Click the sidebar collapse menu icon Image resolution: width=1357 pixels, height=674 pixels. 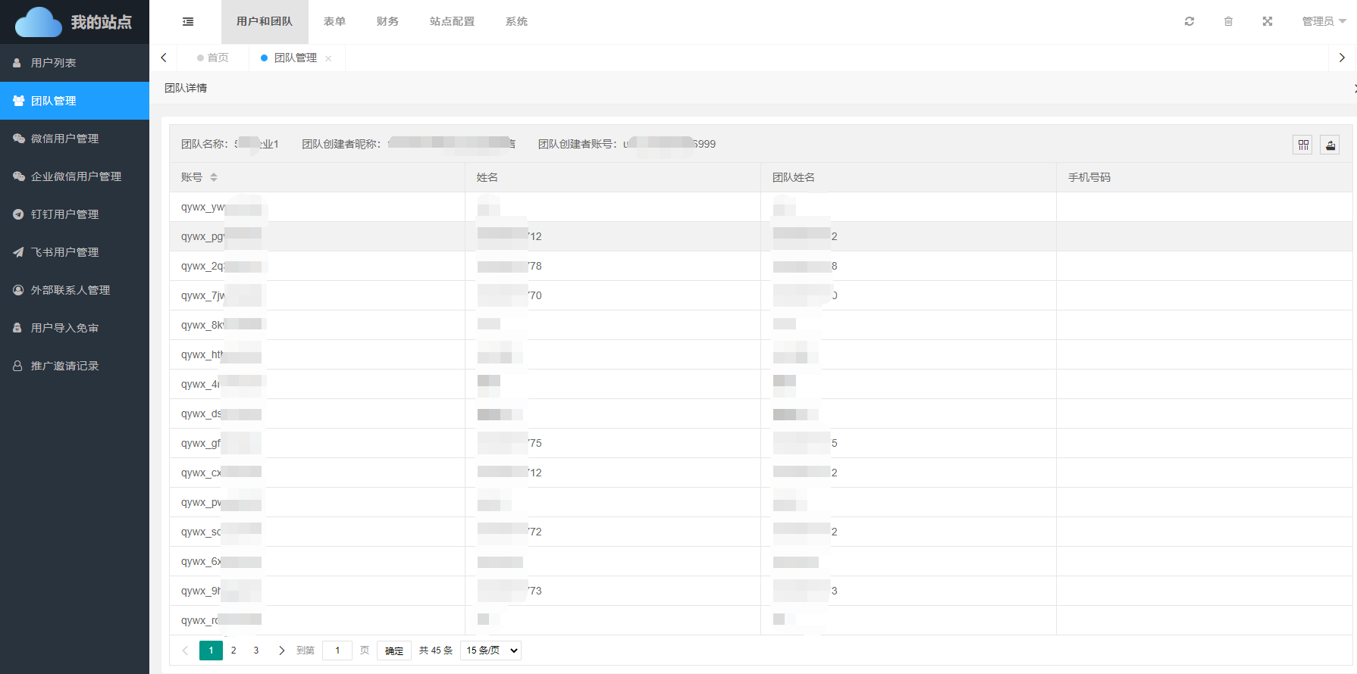[x=188, y=22]
